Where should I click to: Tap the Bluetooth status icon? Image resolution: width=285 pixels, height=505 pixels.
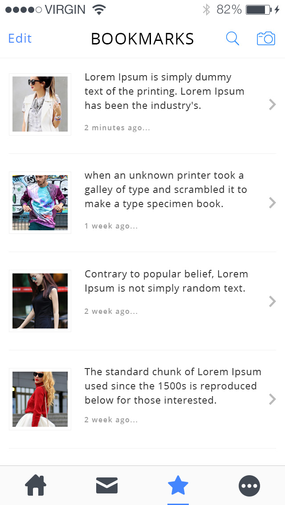[206, 10]
